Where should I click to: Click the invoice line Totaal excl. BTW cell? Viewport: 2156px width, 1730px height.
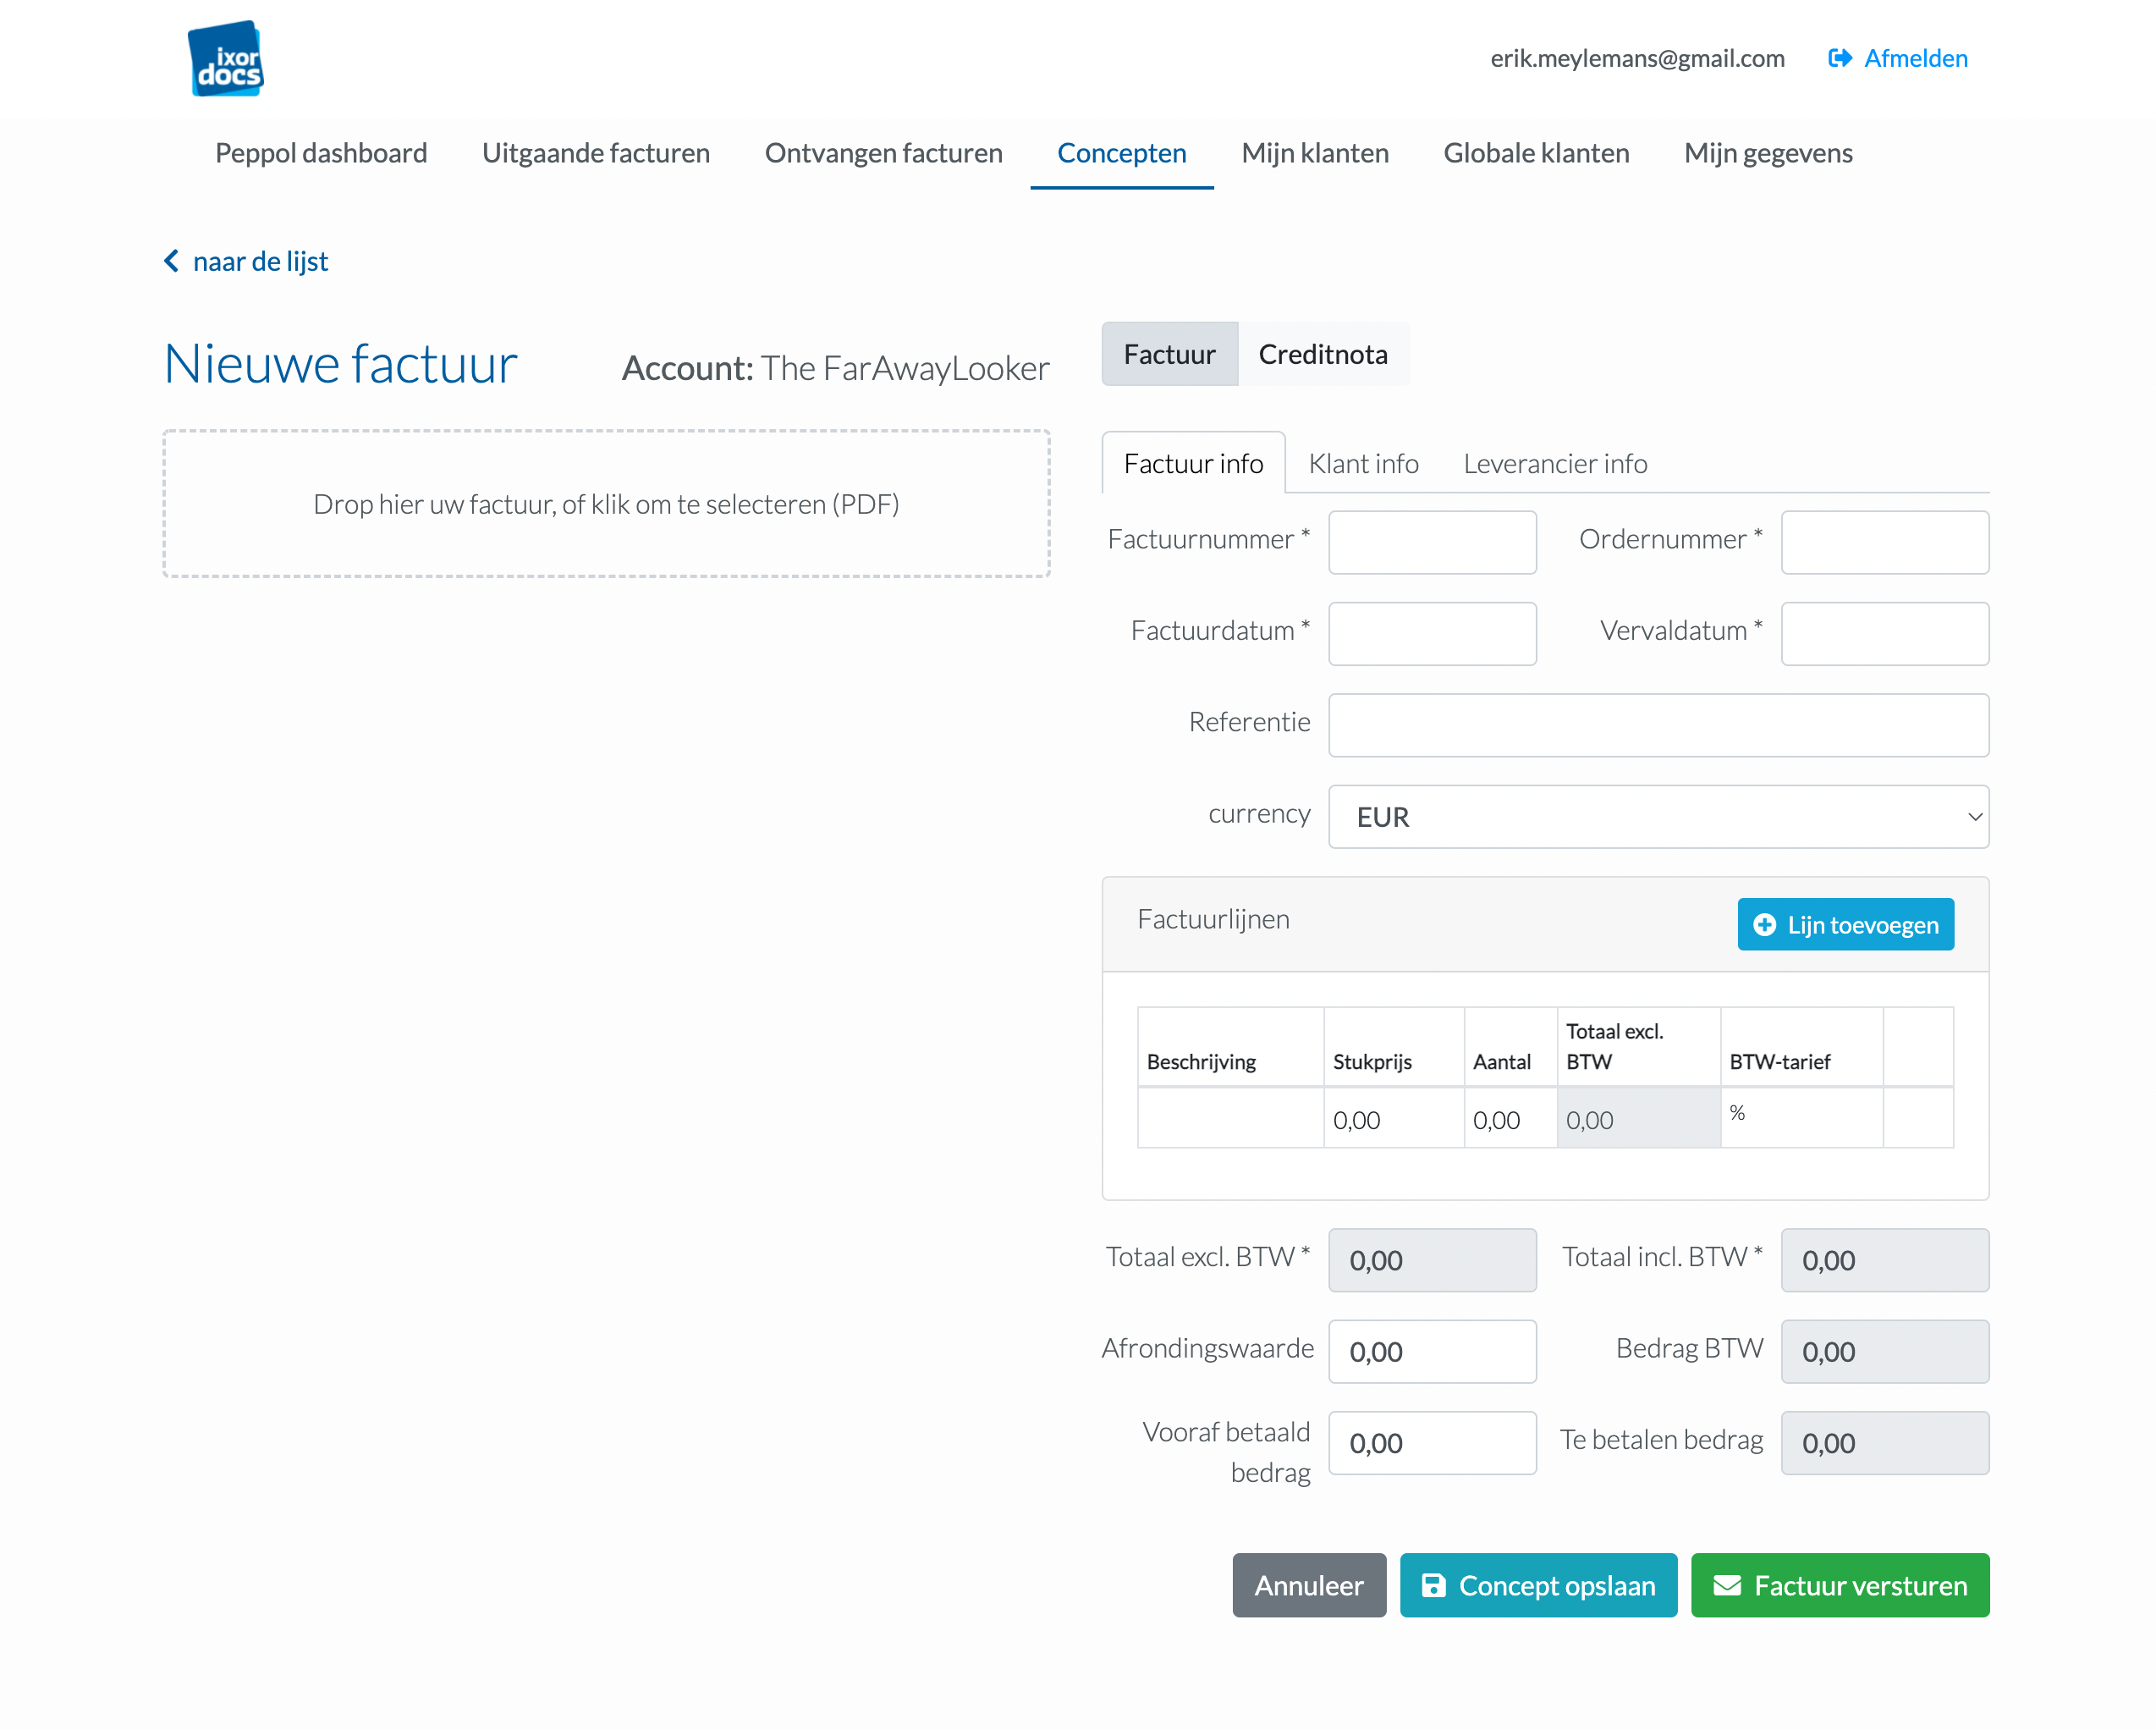coord(1638,1118)
